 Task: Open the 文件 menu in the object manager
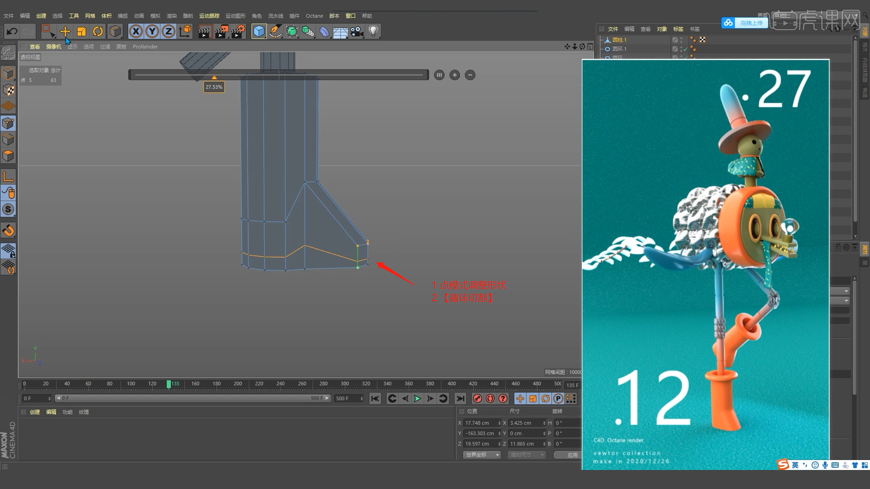[613, 29]
